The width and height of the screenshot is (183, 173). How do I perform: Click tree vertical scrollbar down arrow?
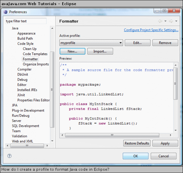[52, 141]
